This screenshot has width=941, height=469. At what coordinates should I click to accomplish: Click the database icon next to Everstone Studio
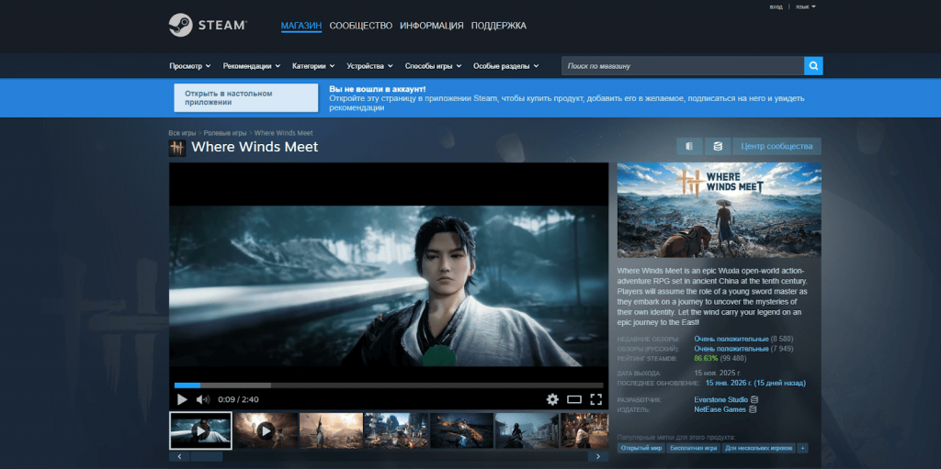pyautogui.click(x=754, y=399)
